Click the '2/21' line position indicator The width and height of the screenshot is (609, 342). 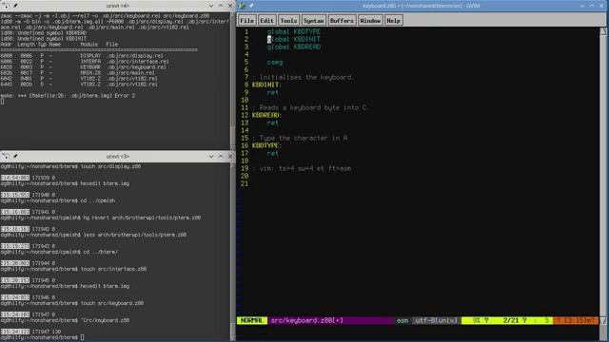pos(511,320)
